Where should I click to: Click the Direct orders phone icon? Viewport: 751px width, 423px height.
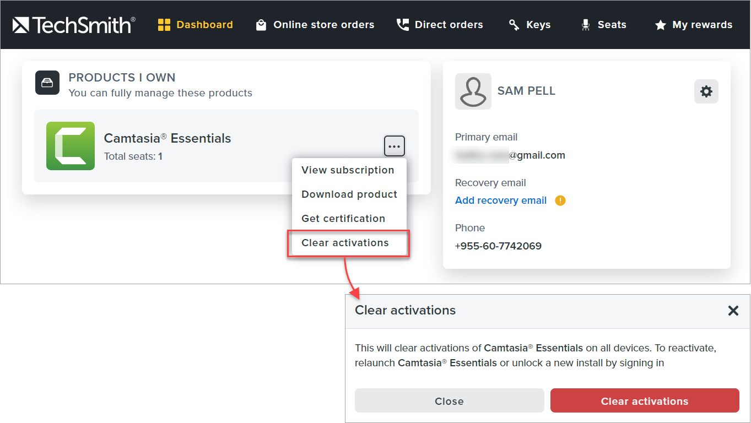click(403, 25)
